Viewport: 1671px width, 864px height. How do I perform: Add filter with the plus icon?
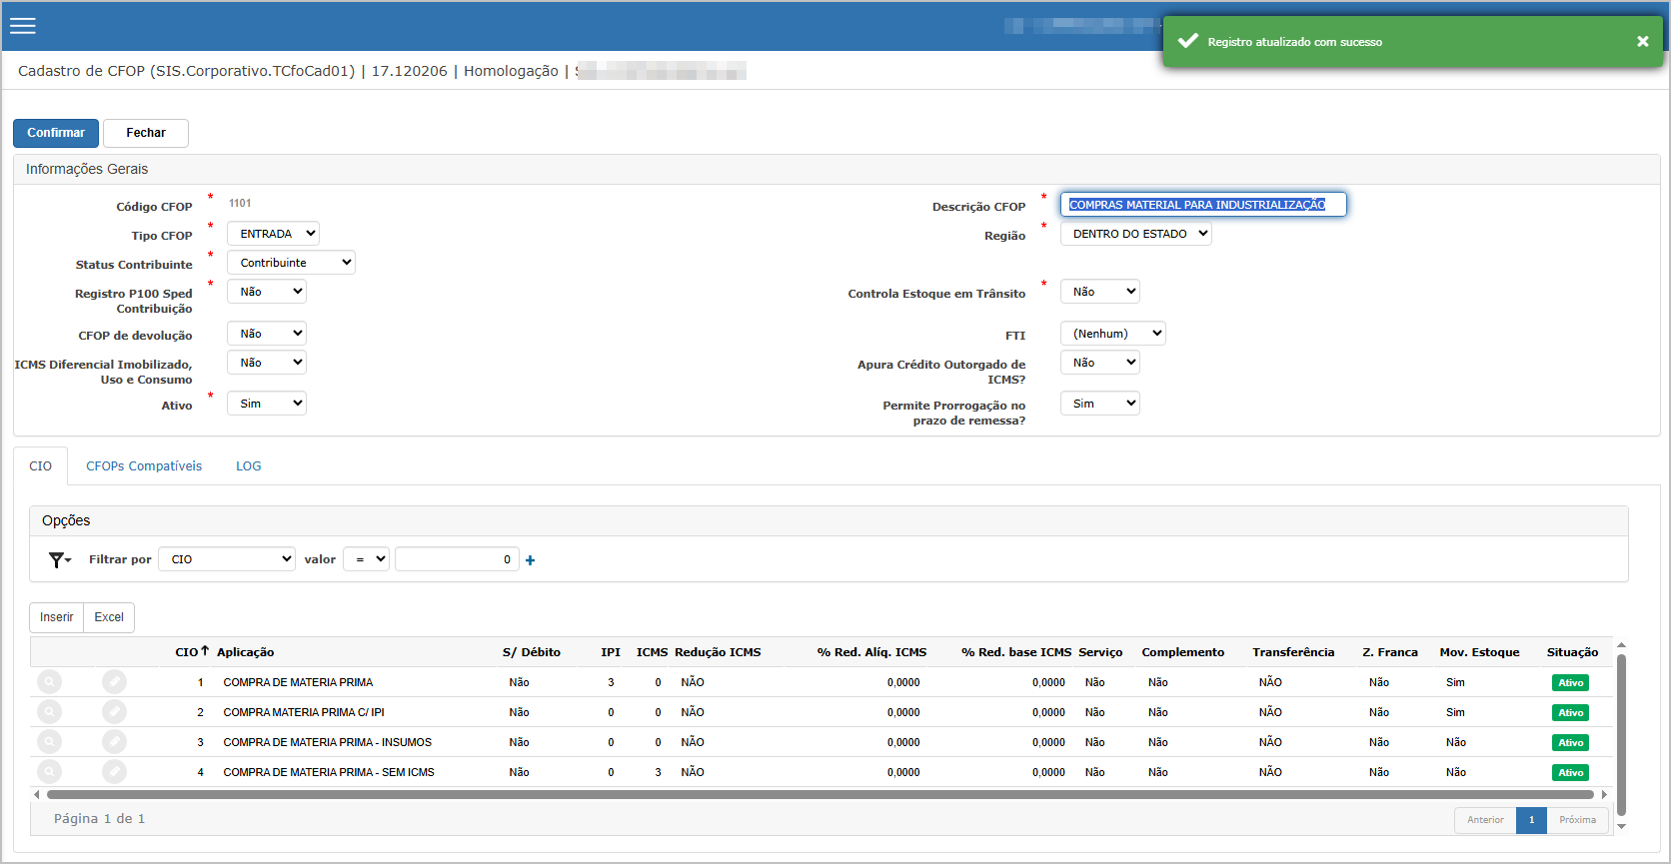click(530, 560)
